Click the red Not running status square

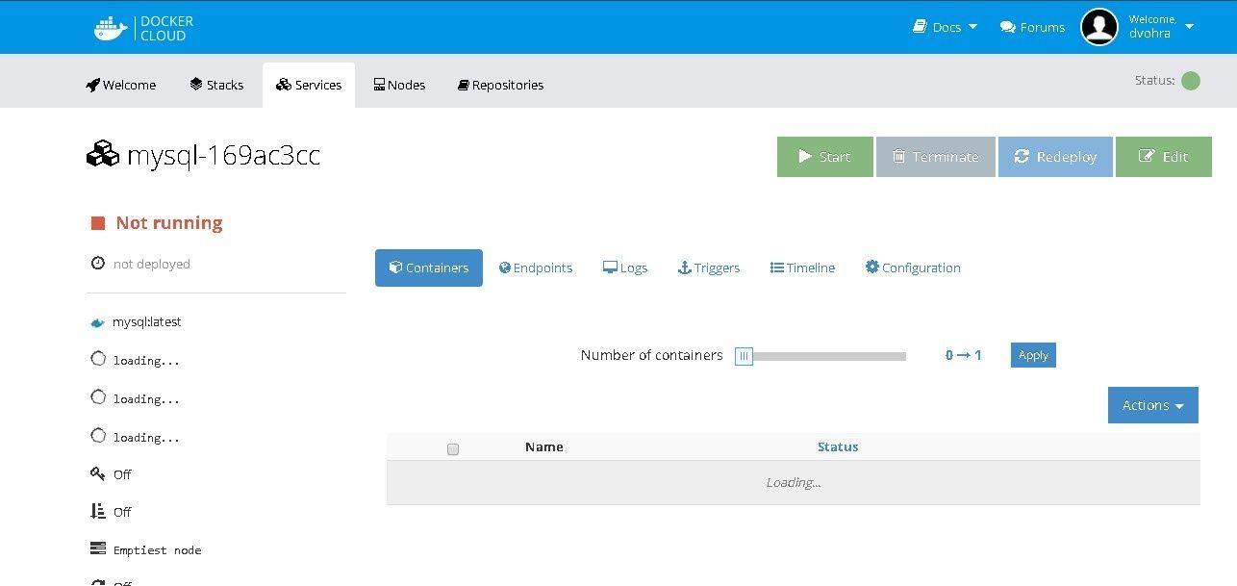click(97, 223)
